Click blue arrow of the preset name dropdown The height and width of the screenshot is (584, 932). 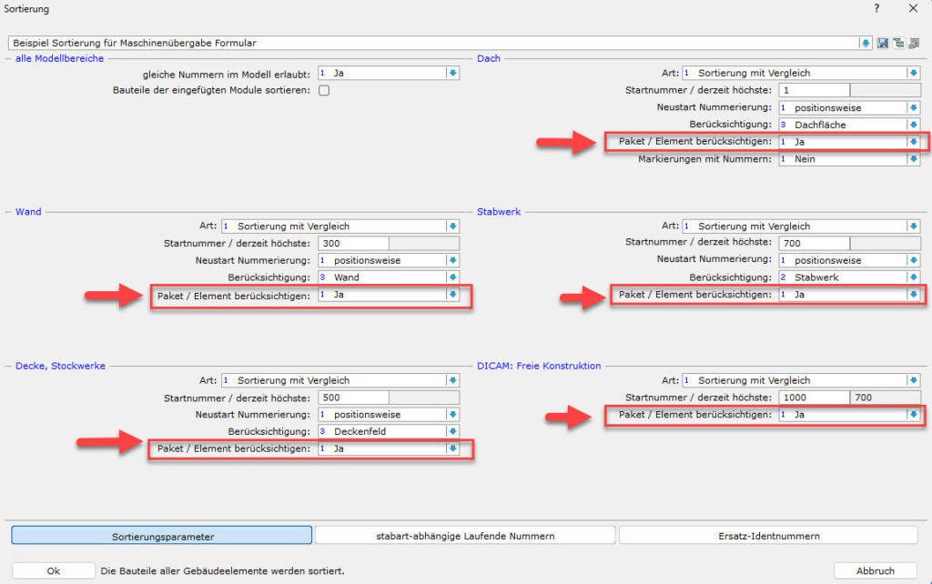tap(865, 43)
